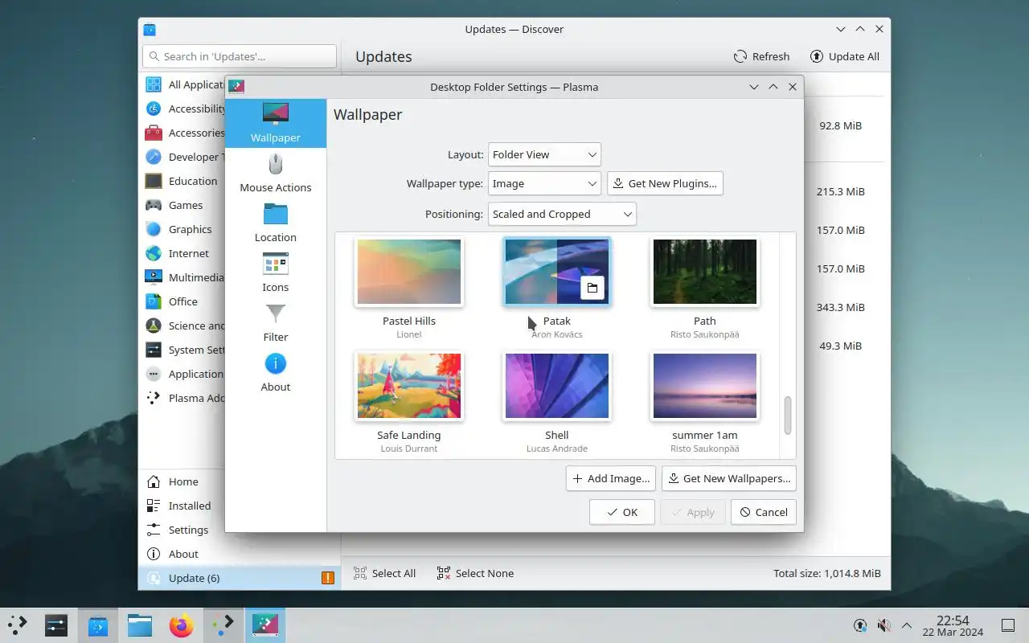The width and height of the screenshot is (1029, 643).
Task: Open About entry in Discover sidebar
Action: pos(240,554)
